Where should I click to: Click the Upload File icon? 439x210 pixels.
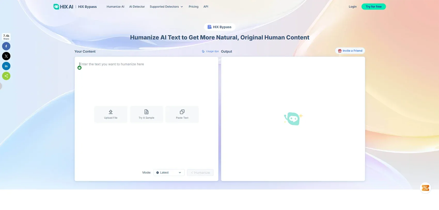point(111,112)
